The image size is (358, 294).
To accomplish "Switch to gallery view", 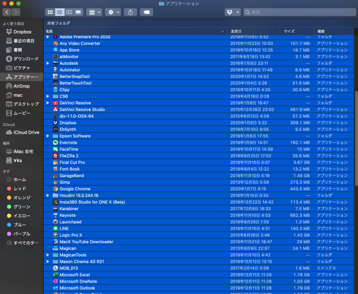I will pyautogui.click(x=78, y=12).
